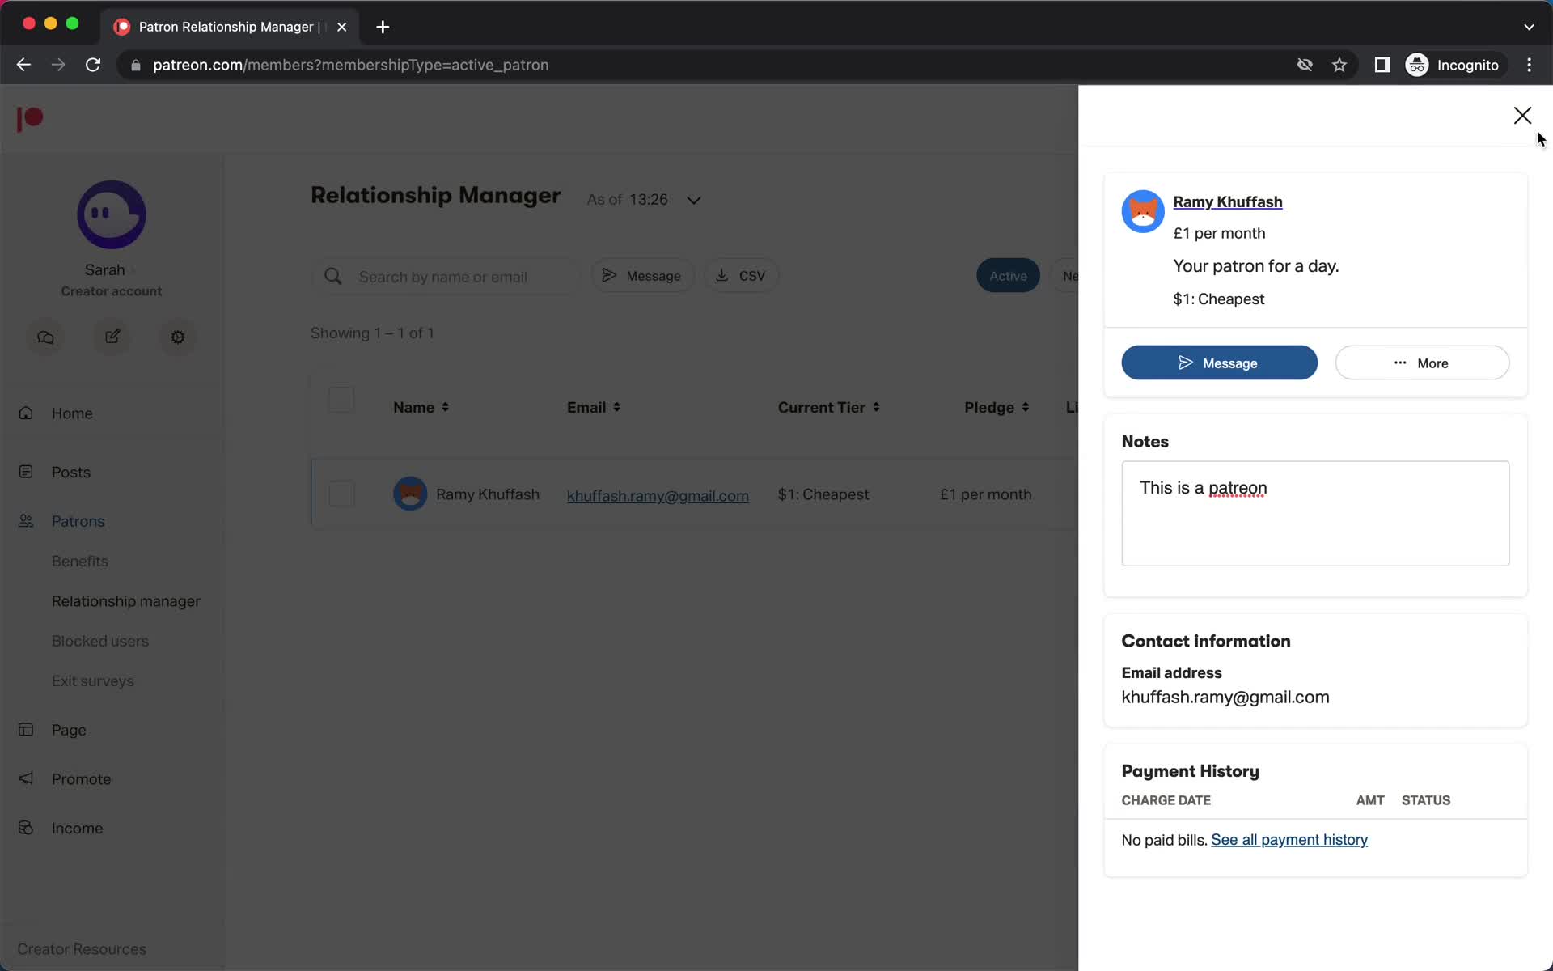The image size is (1553, 971).
Task: Click the edit profile icon for Sarah
Action: click(112, 337)
